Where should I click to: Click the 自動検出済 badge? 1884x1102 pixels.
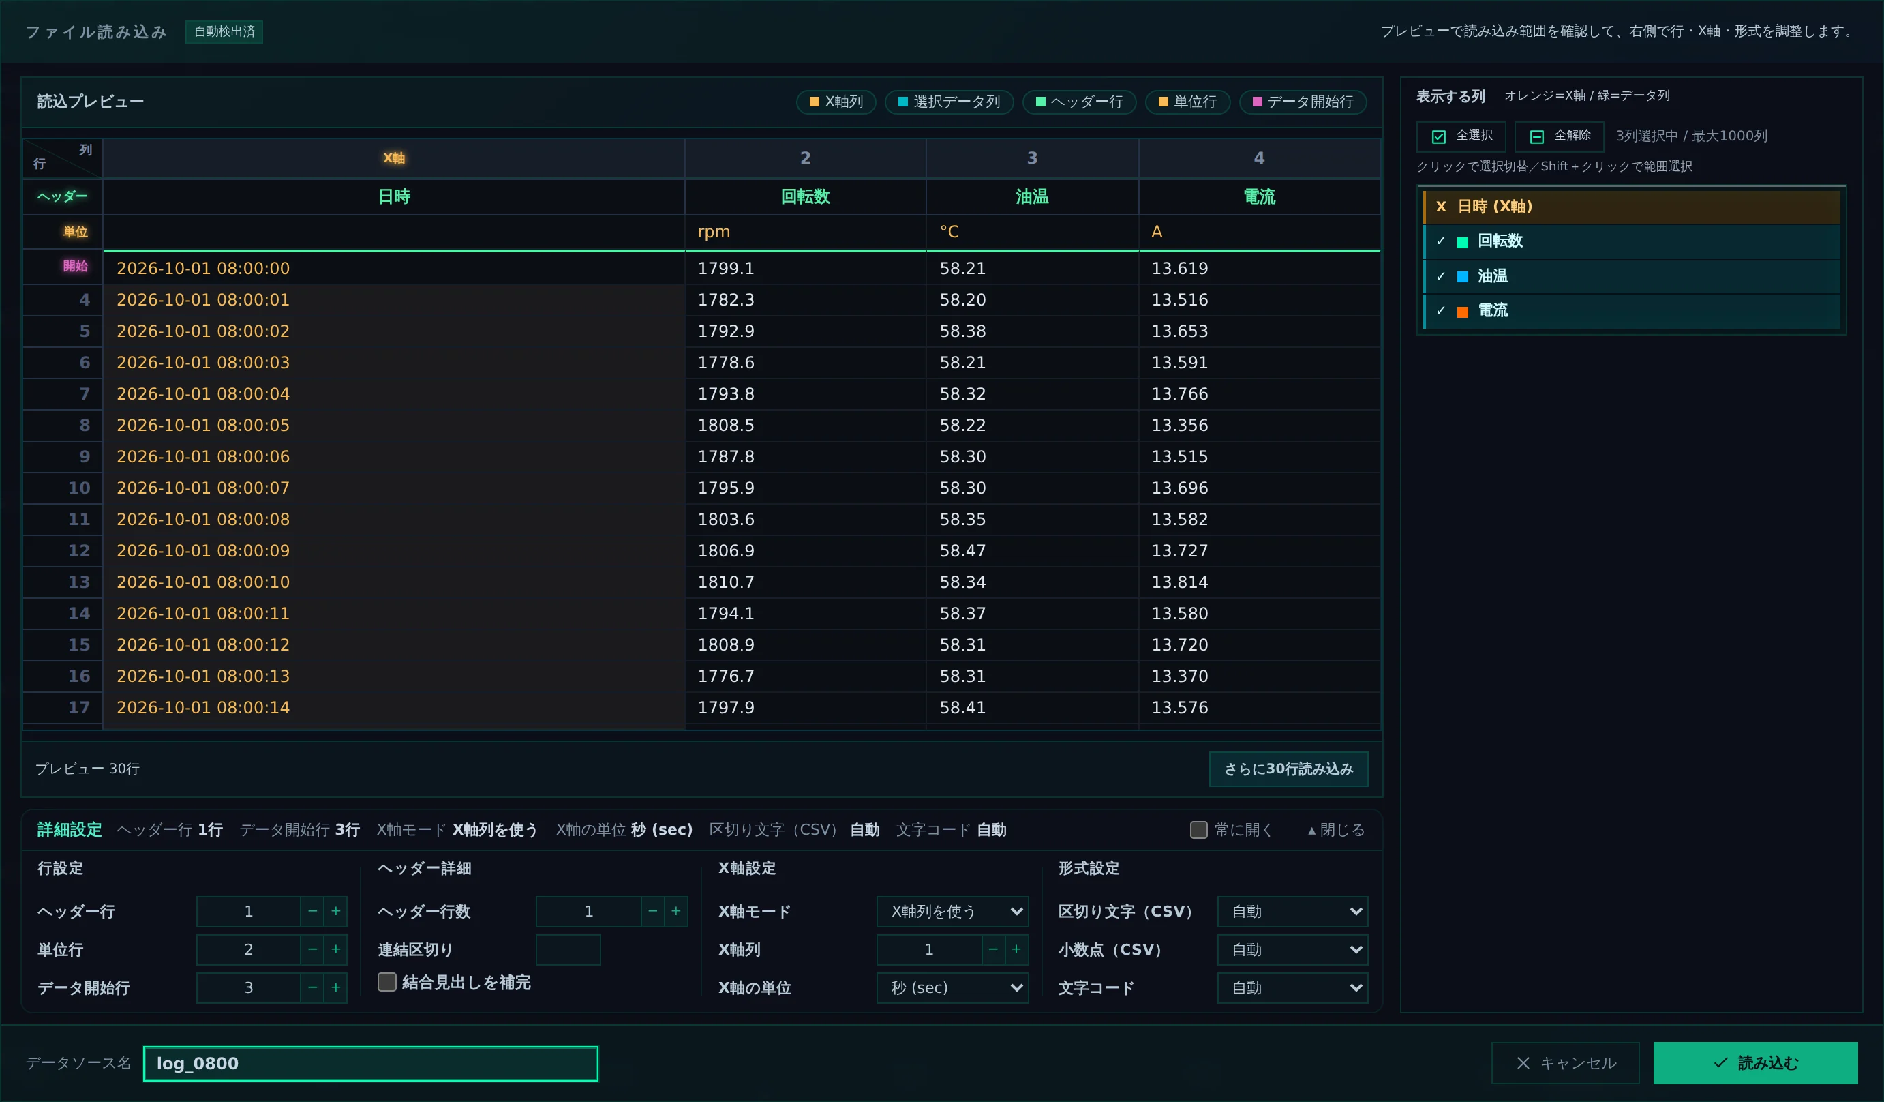224,31
